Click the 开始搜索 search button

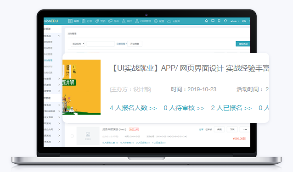pyautogui.click(x=135, y=44)
